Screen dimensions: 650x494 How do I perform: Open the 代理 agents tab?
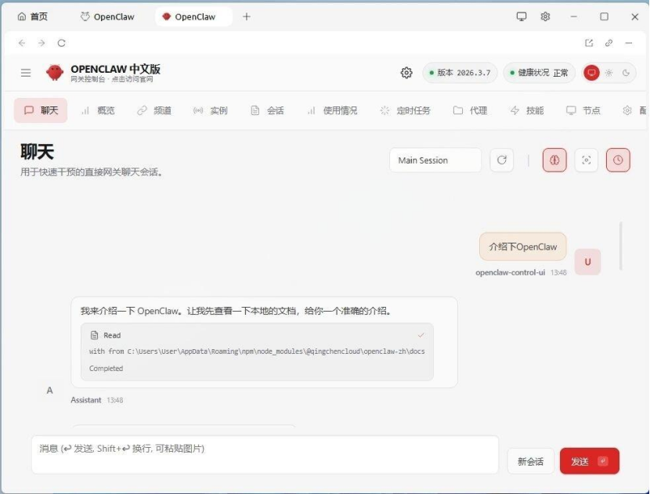click(x=470, y=110)
